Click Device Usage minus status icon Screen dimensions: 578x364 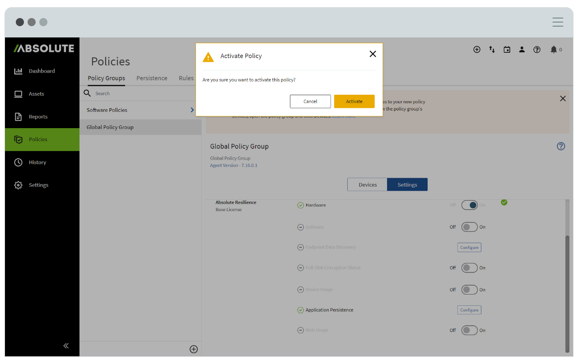(300, 290)
